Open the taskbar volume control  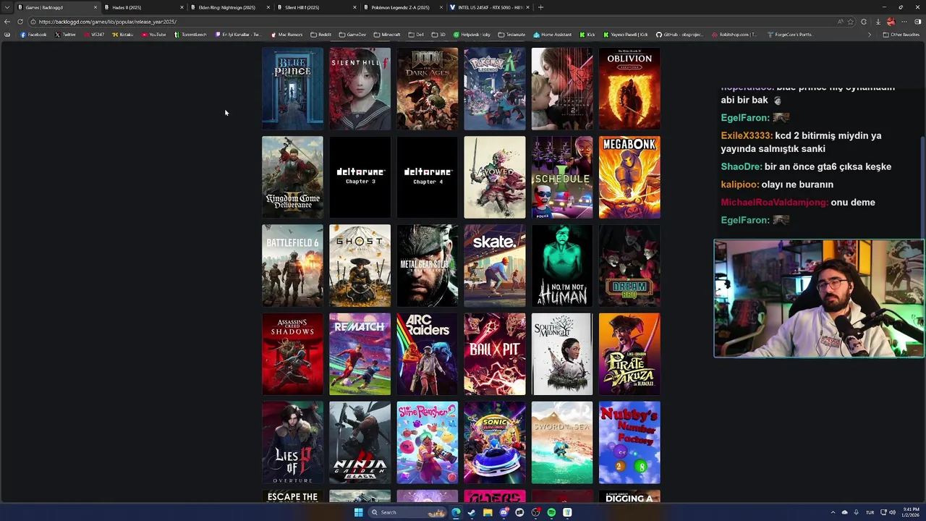(892, 512)
